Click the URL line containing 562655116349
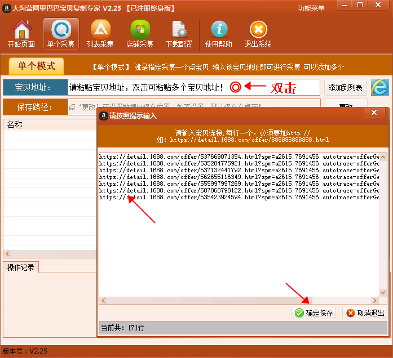 pyautogui.click(x=239, y=177)
